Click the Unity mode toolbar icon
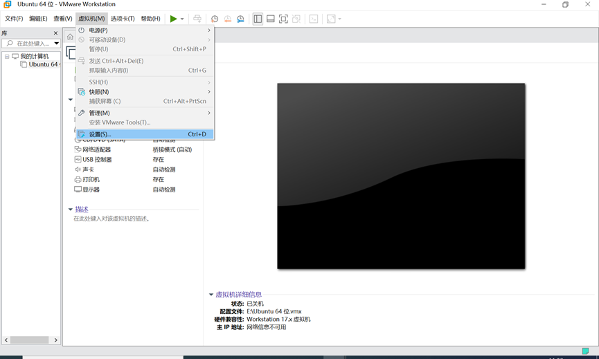 pyautogui.click(x=296, y=19)
